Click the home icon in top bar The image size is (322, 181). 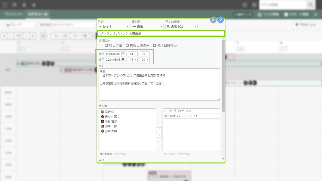15,5
